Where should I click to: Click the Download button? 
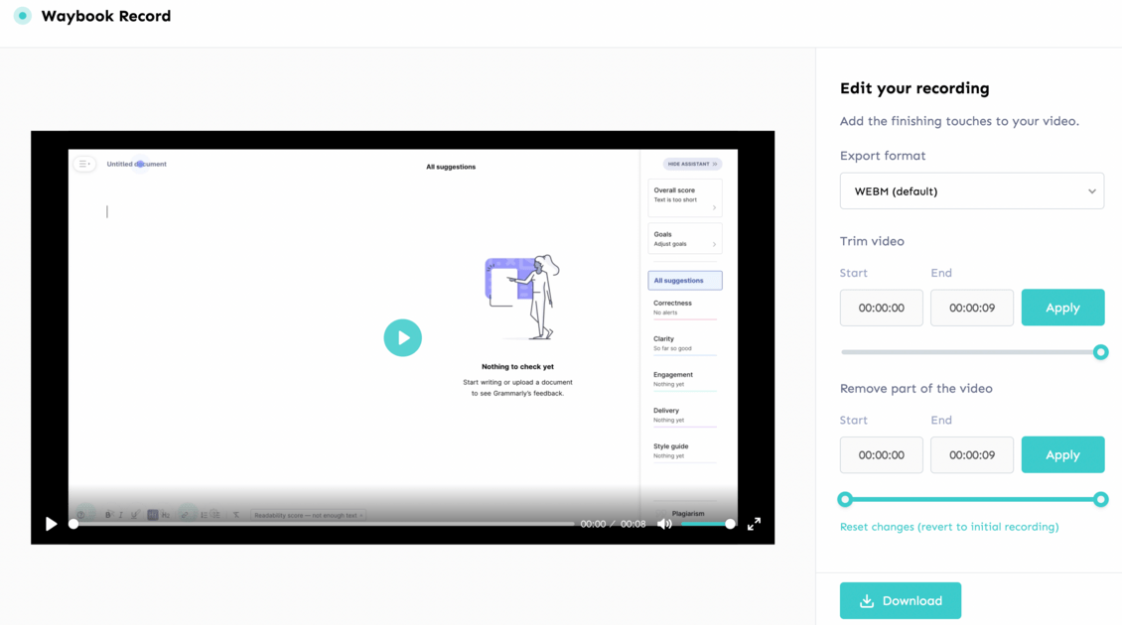900,600
